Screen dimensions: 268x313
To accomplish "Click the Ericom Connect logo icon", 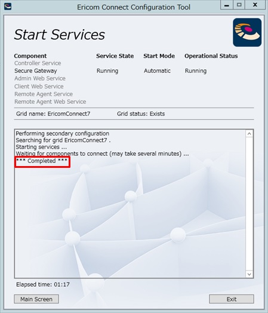I will point(247,32).
